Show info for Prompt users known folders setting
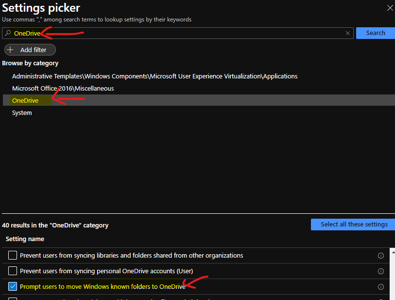The width and height of the screenshot is (395, 300). 380,287
